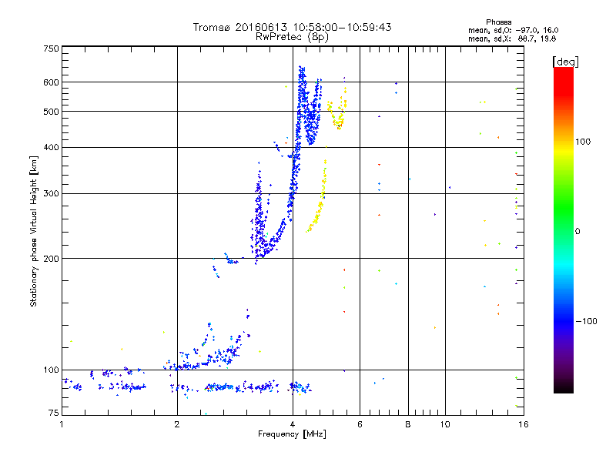The height and width of the screenshot is (462, 616).
Task: Click the y-axis '75' tick label
Action: 54,413
